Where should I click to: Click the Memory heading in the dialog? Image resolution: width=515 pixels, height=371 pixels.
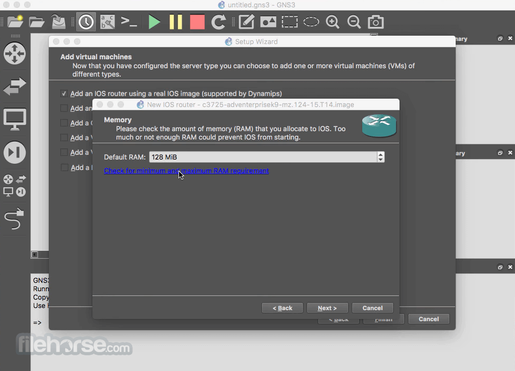(x=118, y=120)
